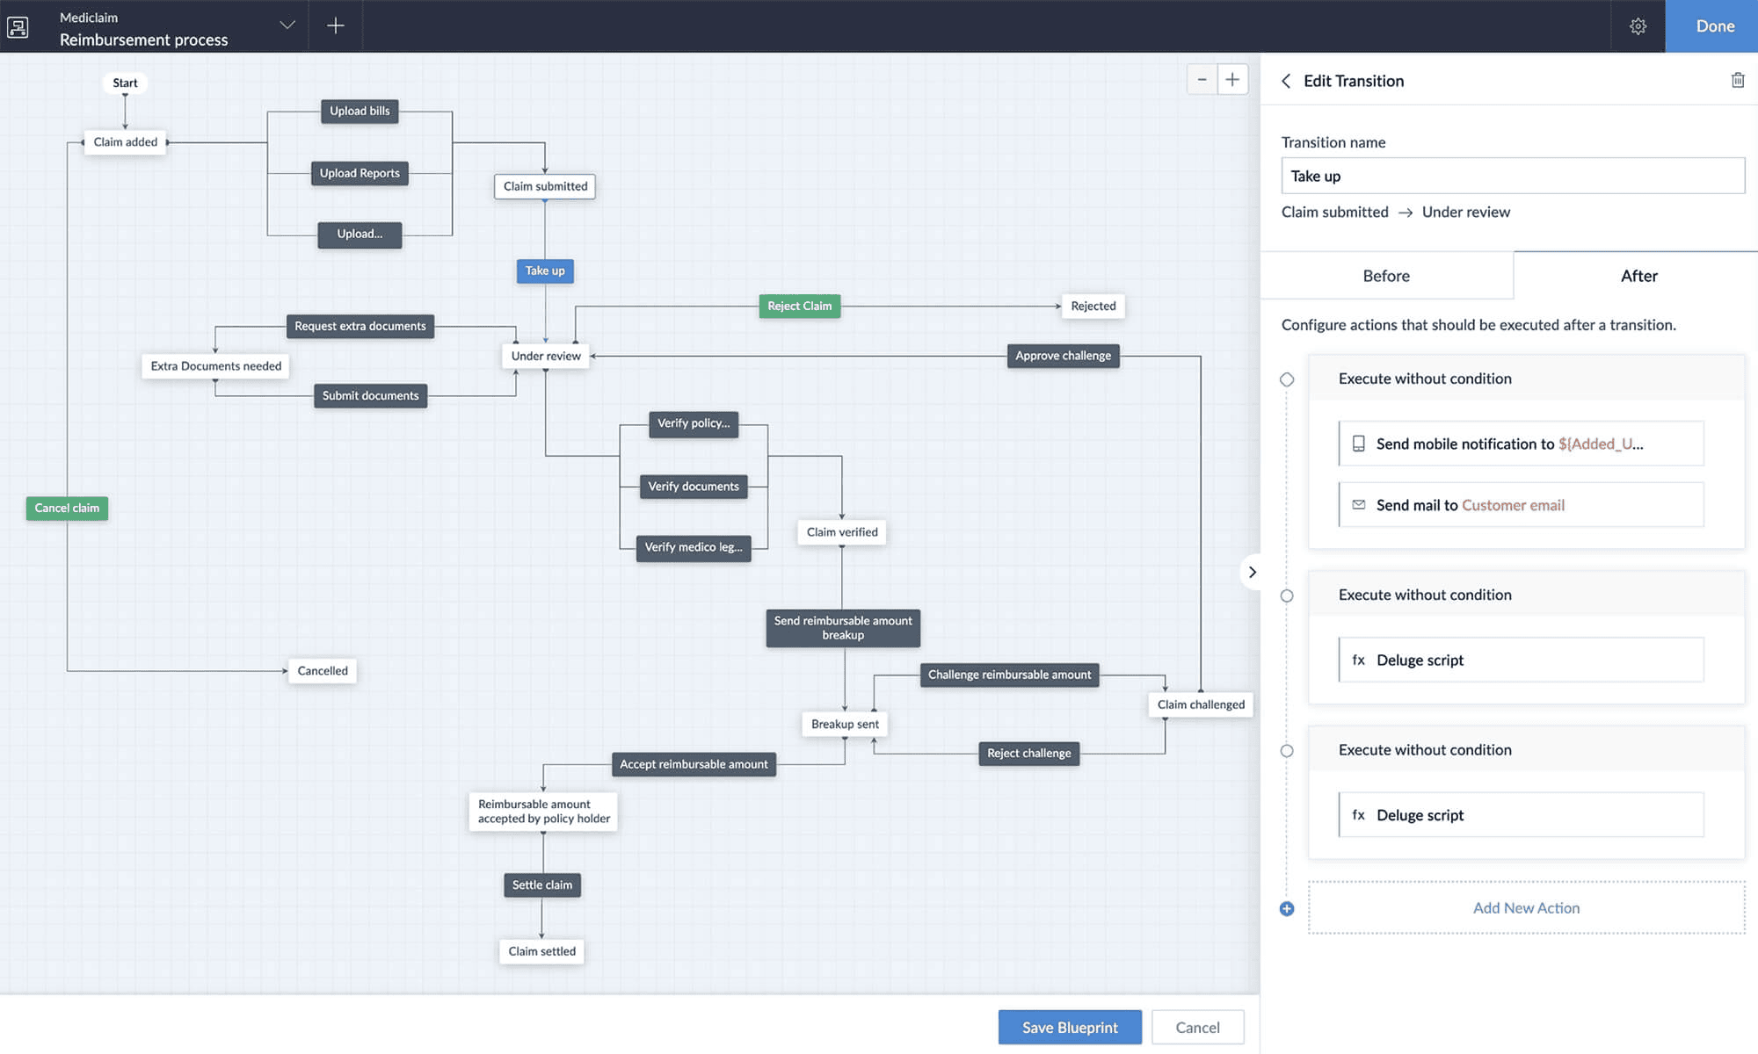This screenshot has width=1758, height=1054.
Task: Select the second Execute without condition radio marker
Action: pyautogui.click(x=1287, y=596)
